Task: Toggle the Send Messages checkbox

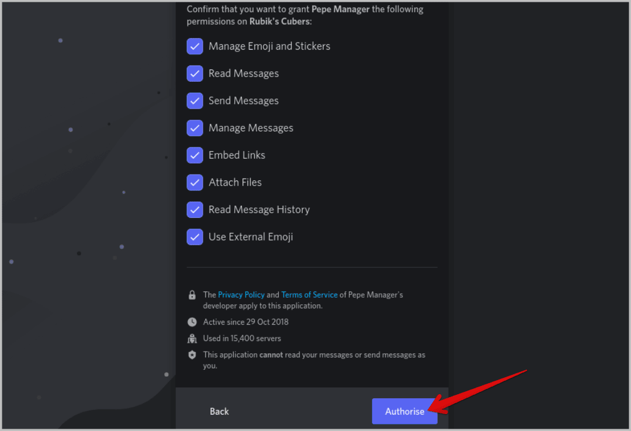Action: [x=195, y=100]
